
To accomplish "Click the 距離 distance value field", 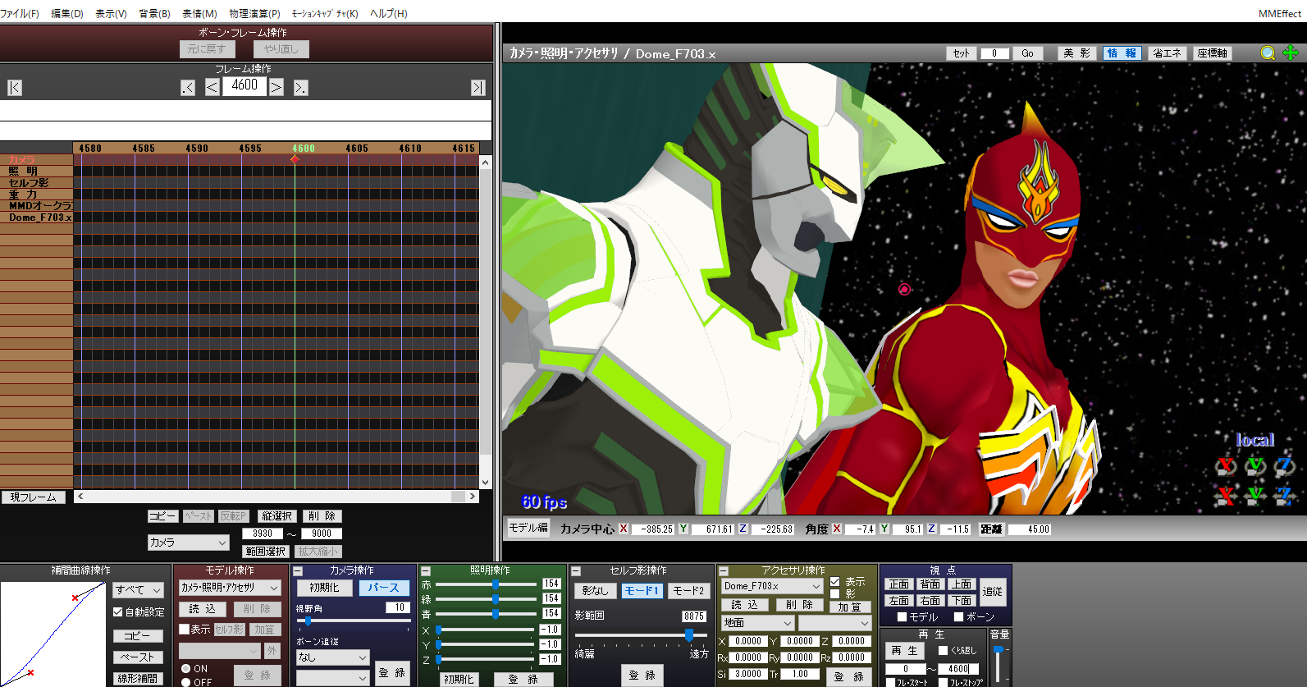I will click(1030, 529).
